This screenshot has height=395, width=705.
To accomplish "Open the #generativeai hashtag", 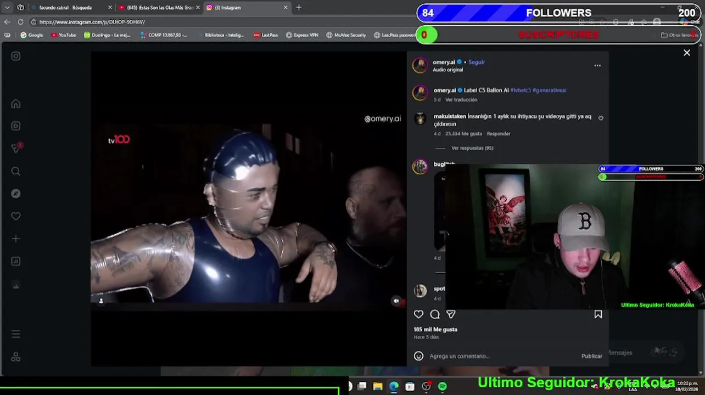I will tap(550, 90).
